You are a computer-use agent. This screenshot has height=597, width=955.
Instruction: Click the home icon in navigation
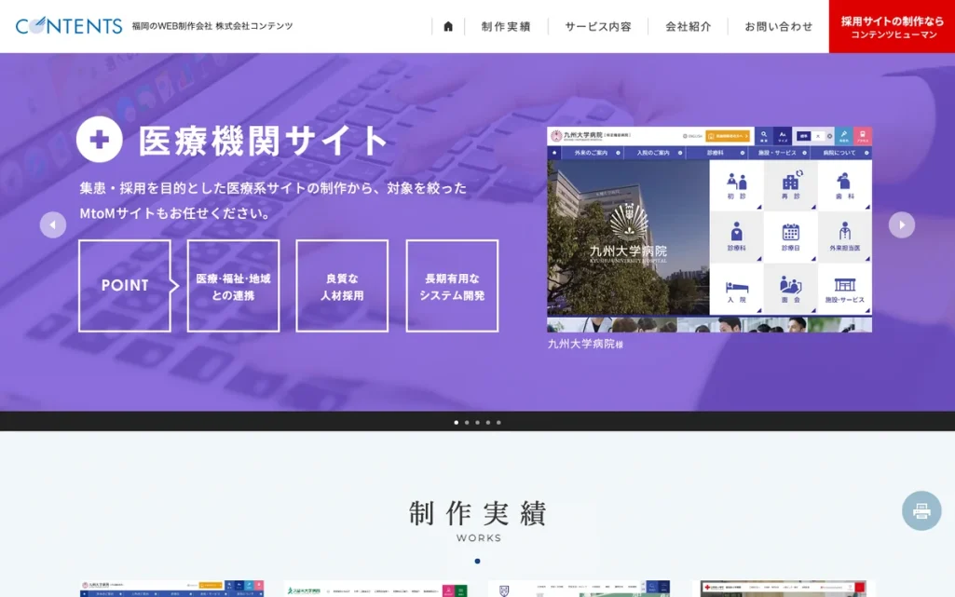pyautogui.click(x=448, y=26)
